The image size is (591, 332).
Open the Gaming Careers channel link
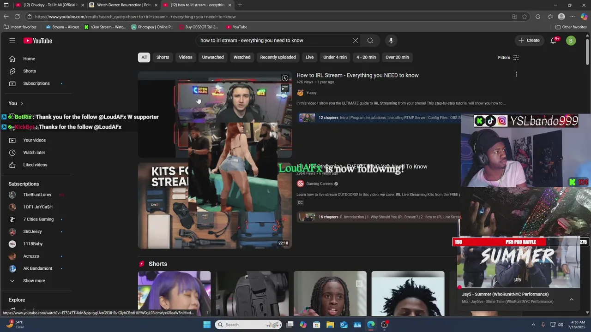click(x=319, y=184)
